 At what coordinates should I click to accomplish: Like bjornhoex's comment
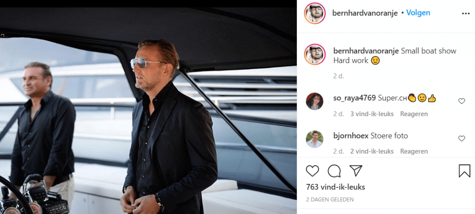pos(462,138)
